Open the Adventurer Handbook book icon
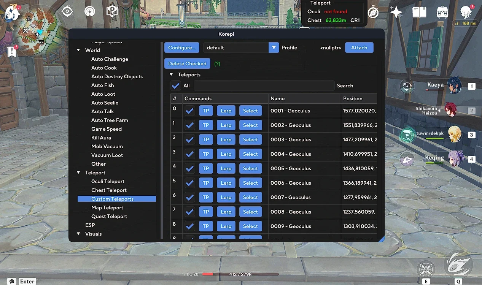 tap(419, 12)
